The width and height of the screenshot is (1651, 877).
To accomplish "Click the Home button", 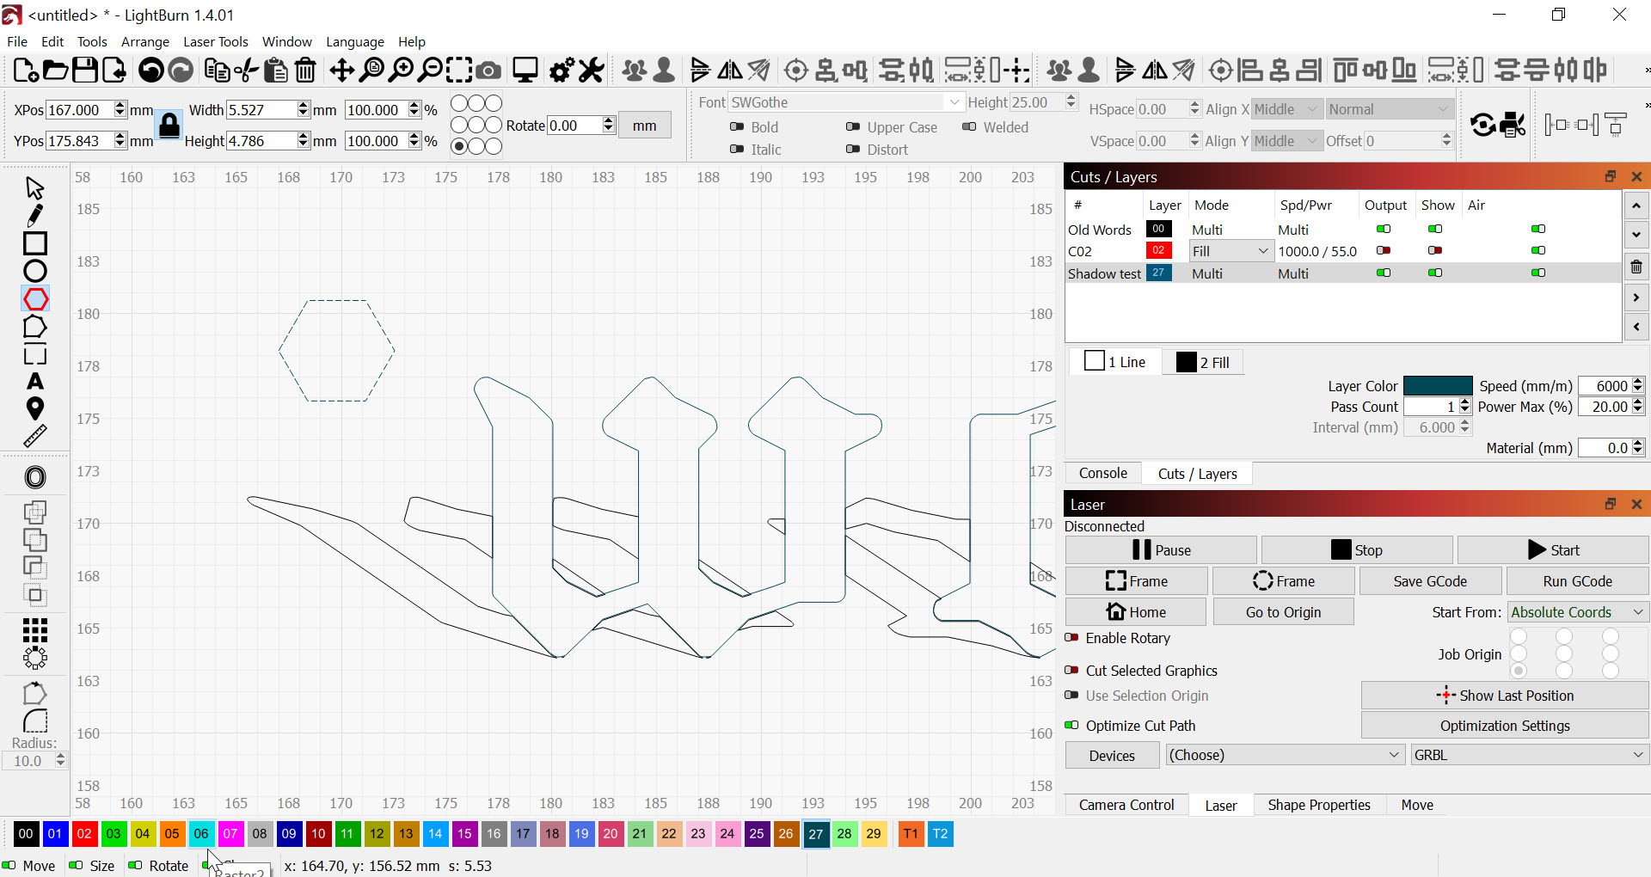I will coord(1136,612).
